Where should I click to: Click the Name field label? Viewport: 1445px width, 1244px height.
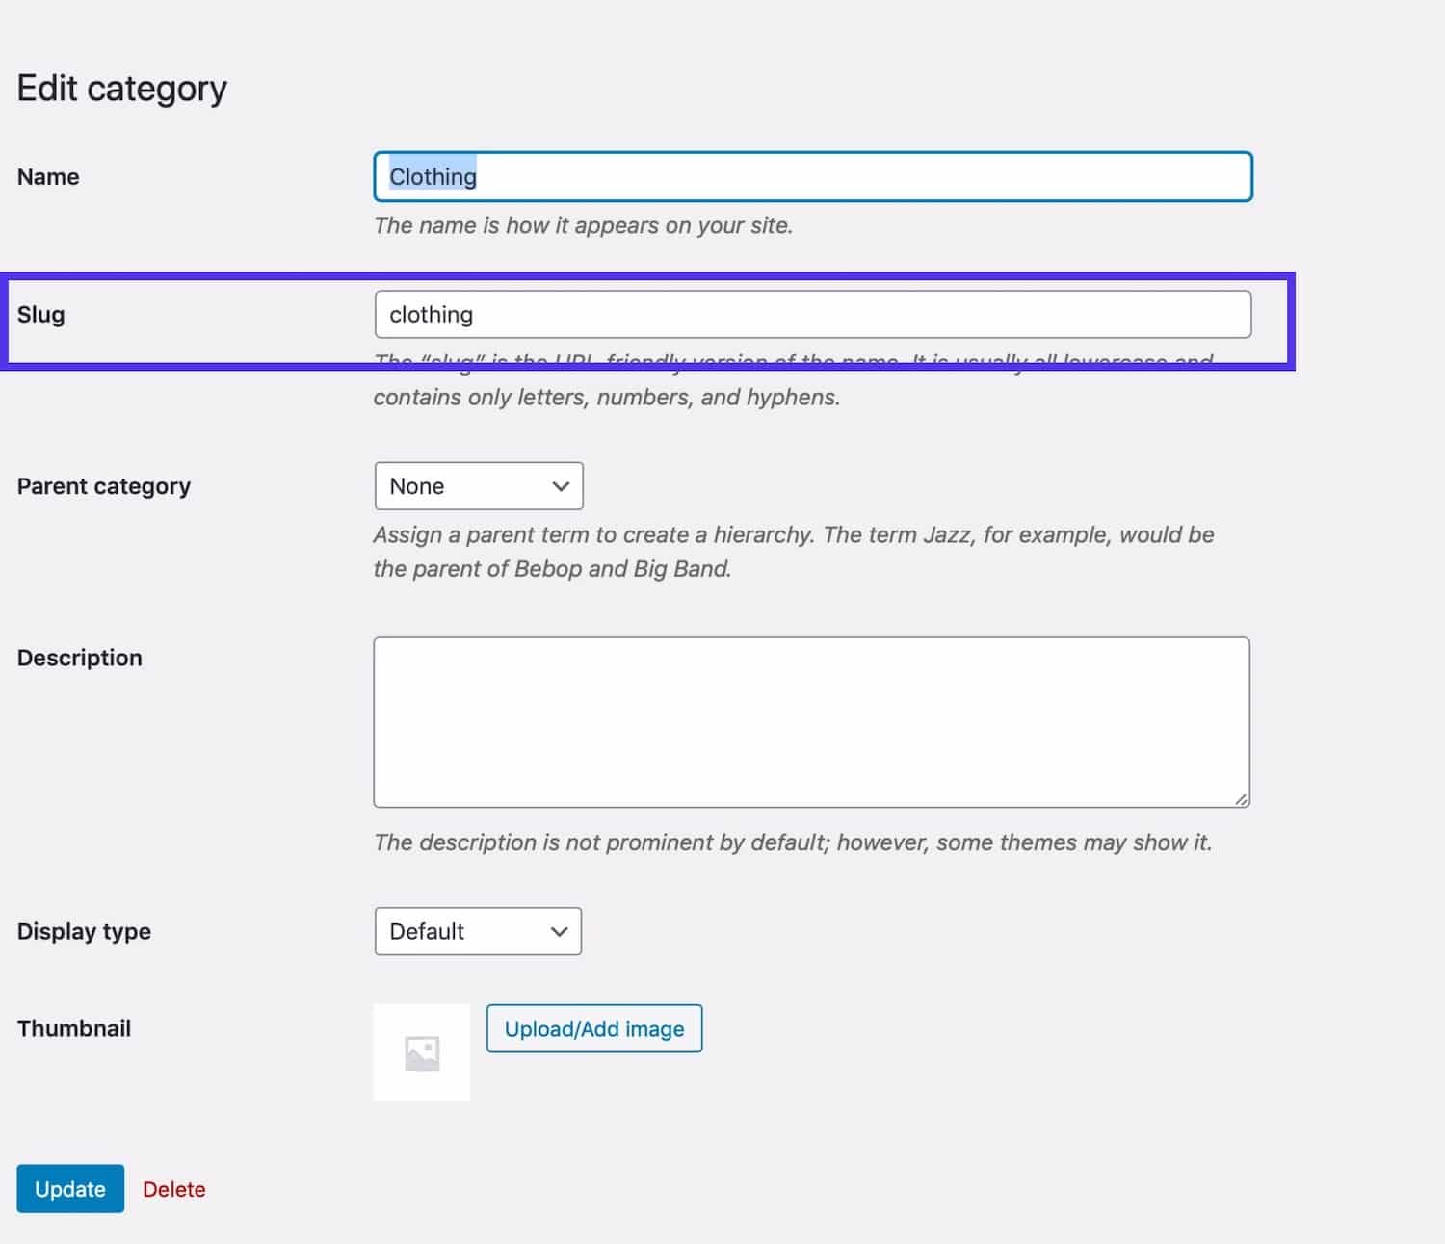click(48, 176)
